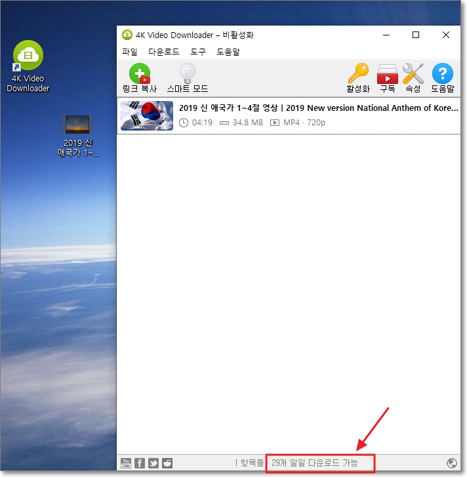The width and height of the screenshot is (467, 477).
Task: Open the 도구 menu
Action: (198, 52)
